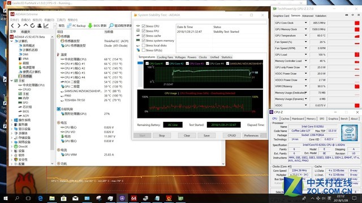The image size is (362, 203).
Task: Uncheck SAMSUNG MZVLW256HEHP graph checkbox
Action: pyautogui.click(x=227, y=64)
